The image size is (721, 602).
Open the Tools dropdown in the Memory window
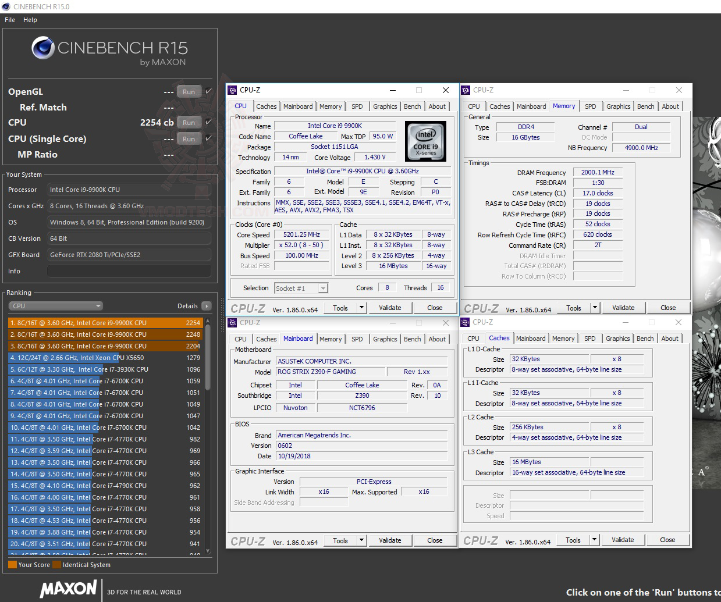[x=594, y=307]
